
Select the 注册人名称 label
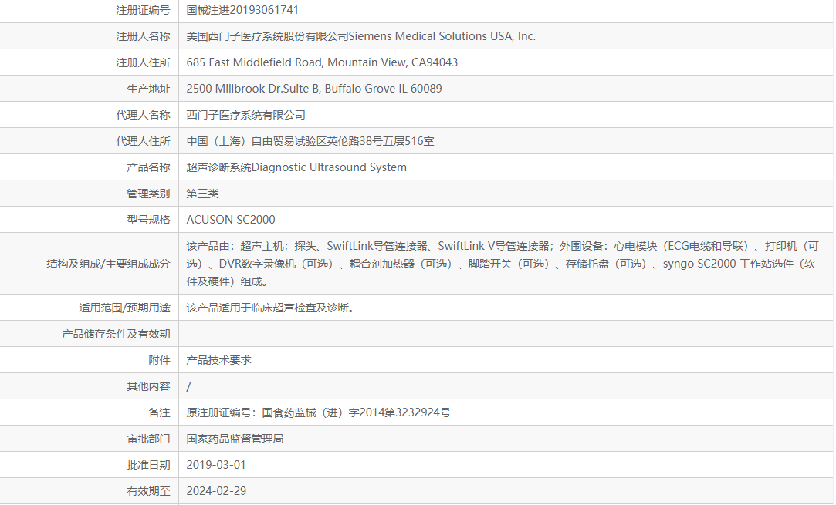pyautogui.click(x=143, y=36)
